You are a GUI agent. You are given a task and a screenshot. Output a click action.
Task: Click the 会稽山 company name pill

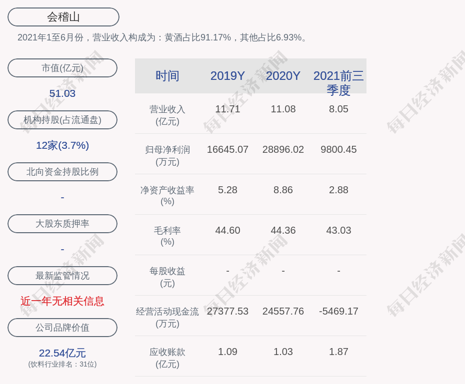point(63,17)
